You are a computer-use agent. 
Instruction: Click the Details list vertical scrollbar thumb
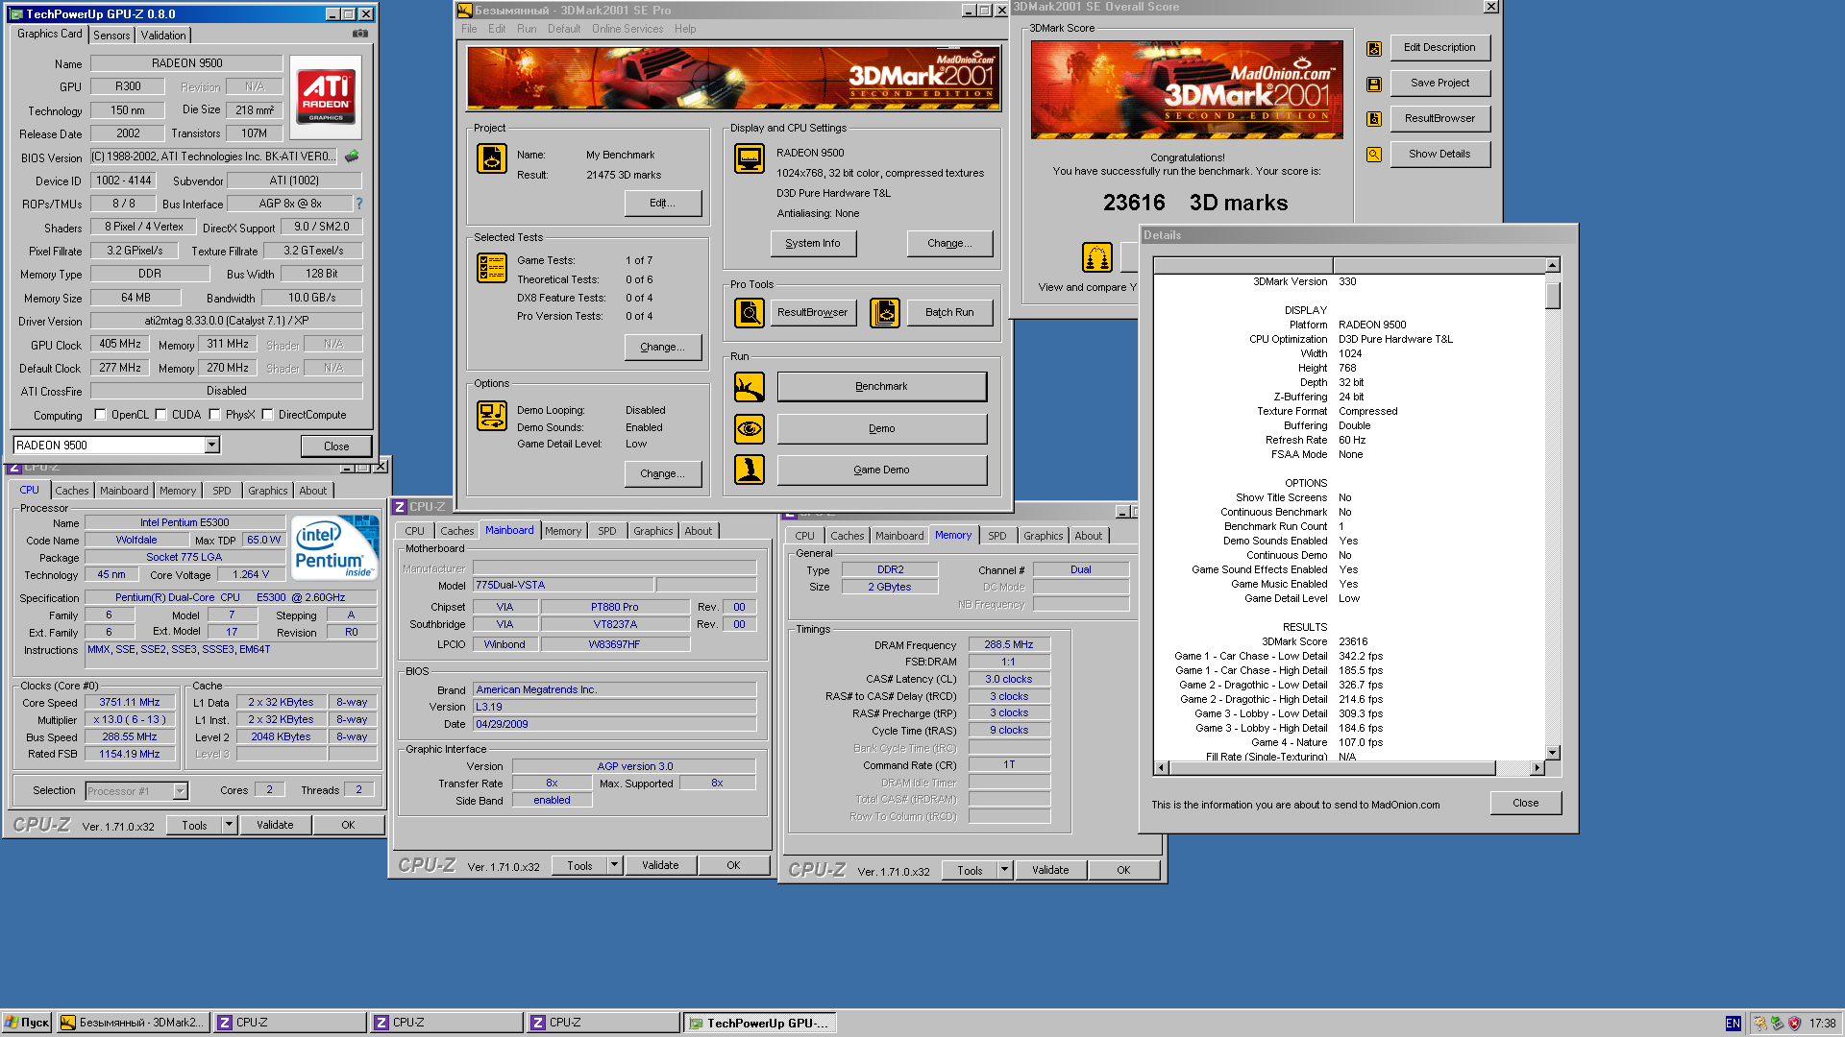[x=1553, y=296]
